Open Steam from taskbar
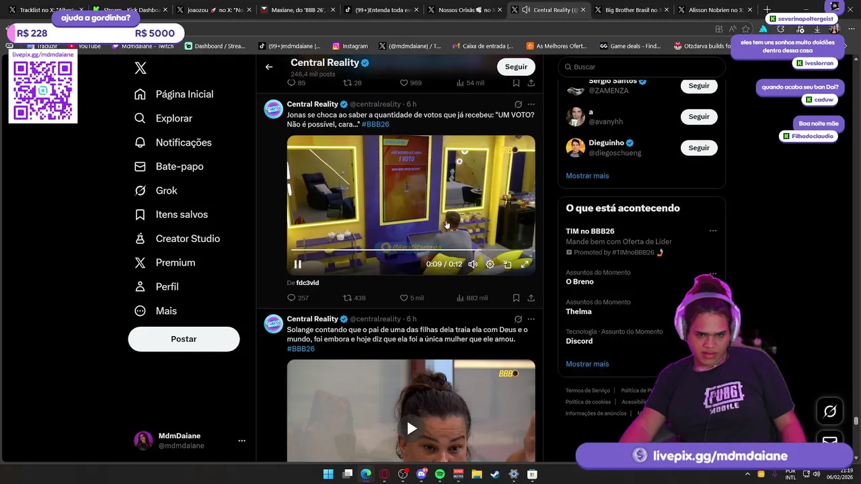 point(495,474)
